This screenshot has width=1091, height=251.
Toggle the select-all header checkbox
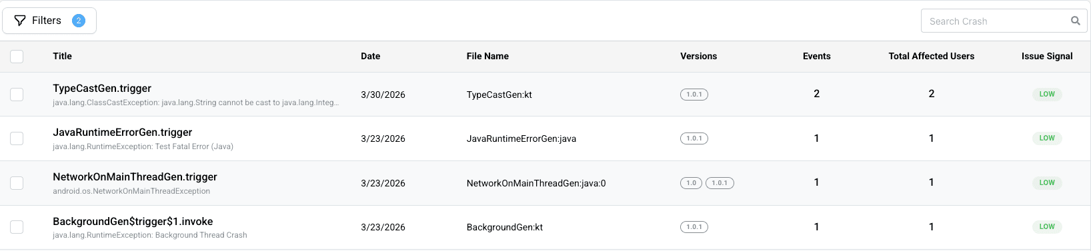[x=17, y=57]
